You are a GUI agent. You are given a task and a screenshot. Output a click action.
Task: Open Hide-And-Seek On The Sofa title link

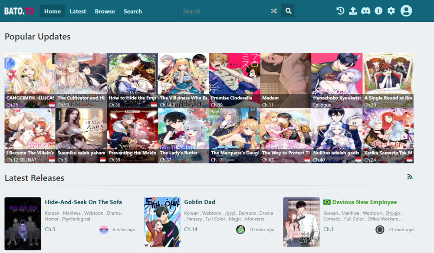[83, 202]
